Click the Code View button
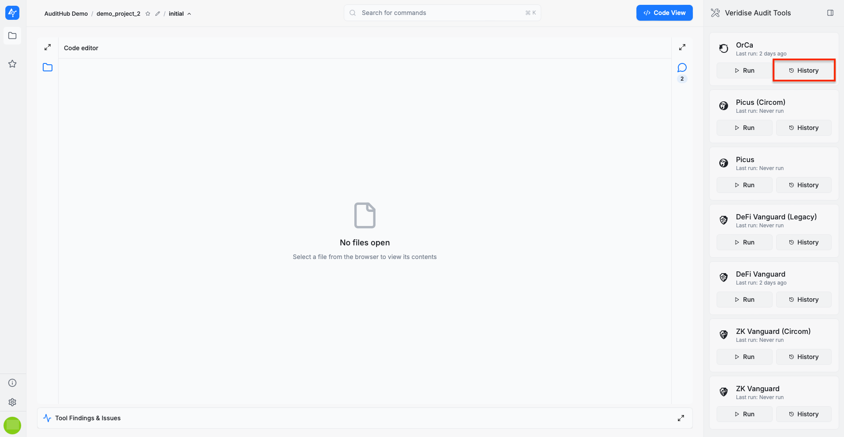 pyautogui.click(x=664, y=13)
